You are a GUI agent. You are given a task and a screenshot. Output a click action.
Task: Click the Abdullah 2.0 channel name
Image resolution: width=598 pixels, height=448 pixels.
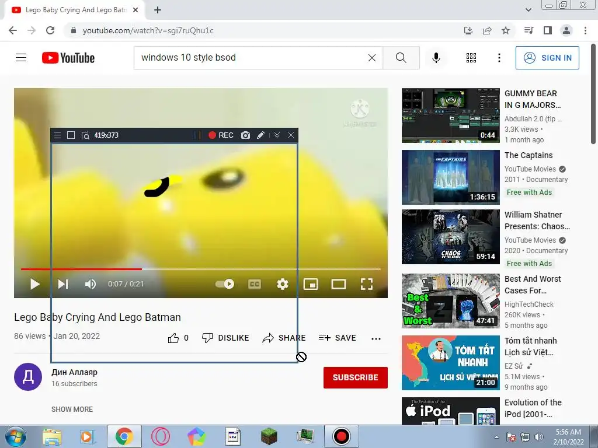[x=533, y=119]
